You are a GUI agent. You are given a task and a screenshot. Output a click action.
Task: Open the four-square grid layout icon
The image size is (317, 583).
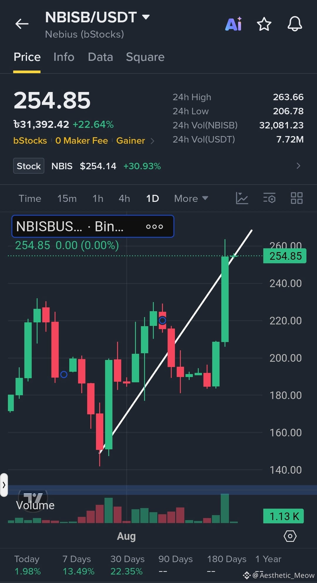(296, 198)
